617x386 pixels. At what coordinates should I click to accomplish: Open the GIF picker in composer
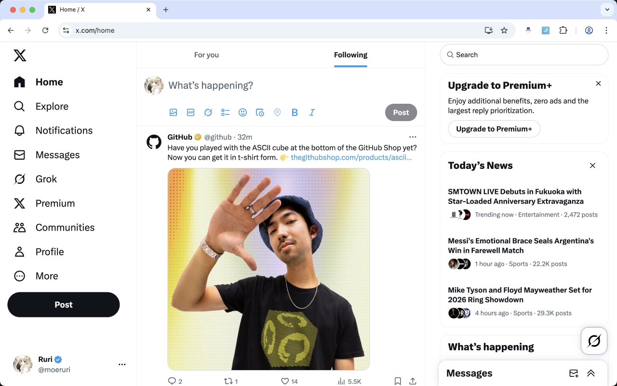191,112
